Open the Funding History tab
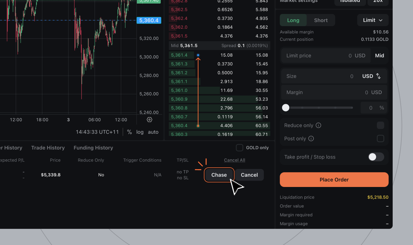 93,148
